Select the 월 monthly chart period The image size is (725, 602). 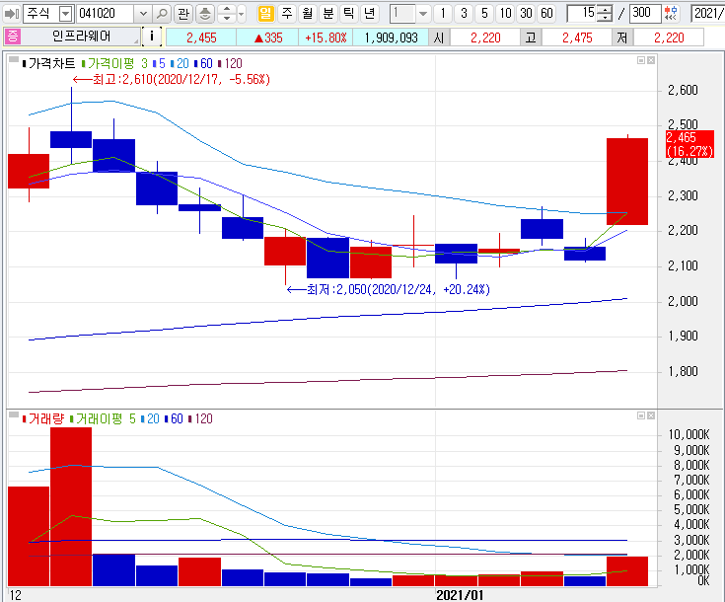pos(308,14)
